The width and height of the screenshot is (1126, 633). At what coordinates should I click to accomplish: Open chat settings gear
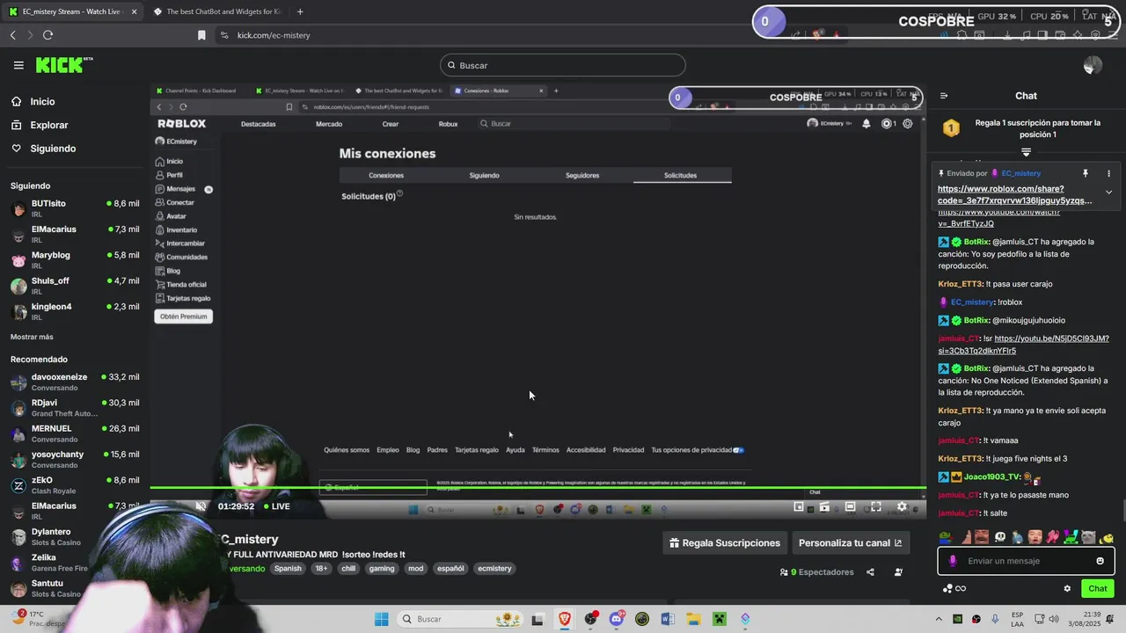[1067, 589]
